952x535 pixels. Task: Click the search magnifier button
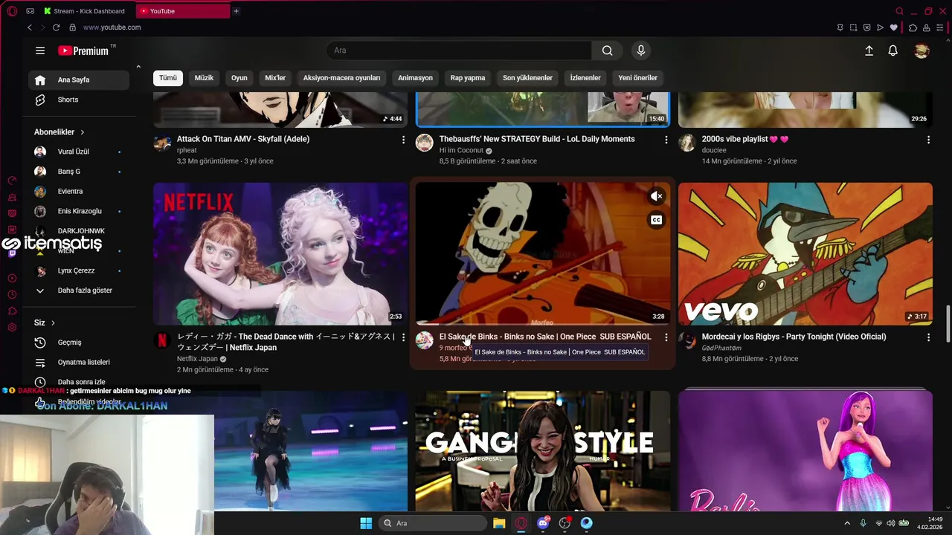[608, 51]
